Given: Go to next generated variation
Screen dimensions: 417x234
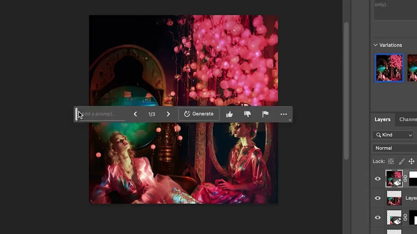Looking at the screenshot, I should 168,114.
